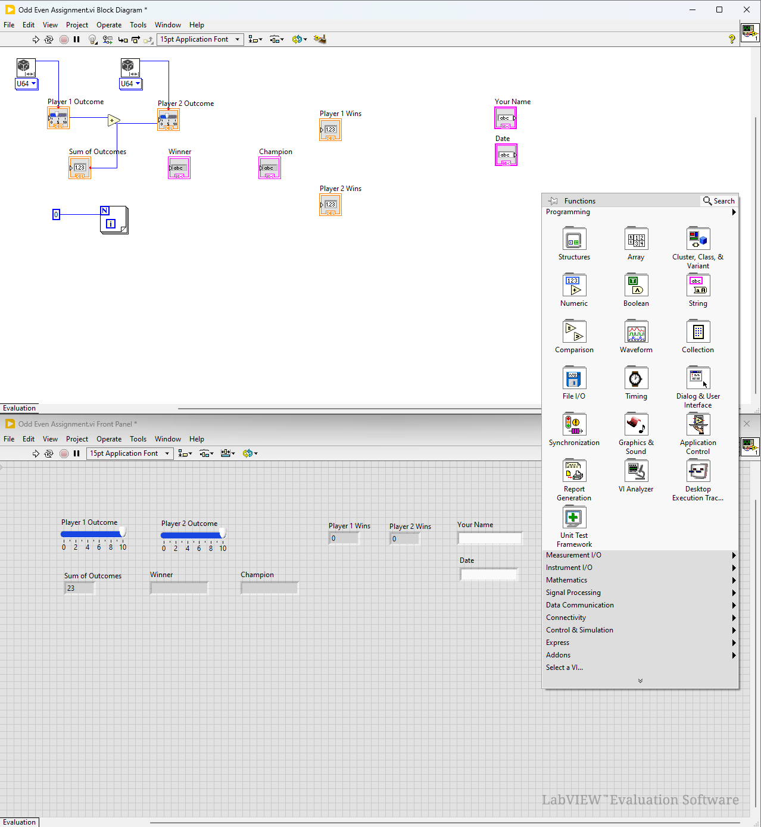
Task: Open Front Panel font dropdown
Action: coord(130,453)
